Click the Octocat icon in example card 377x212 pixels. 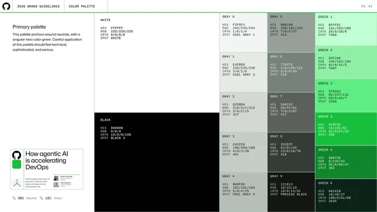(16, 155)
